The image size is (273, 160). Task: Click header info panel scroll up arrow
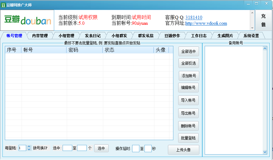pyautogui.click(x=252, y=13)
